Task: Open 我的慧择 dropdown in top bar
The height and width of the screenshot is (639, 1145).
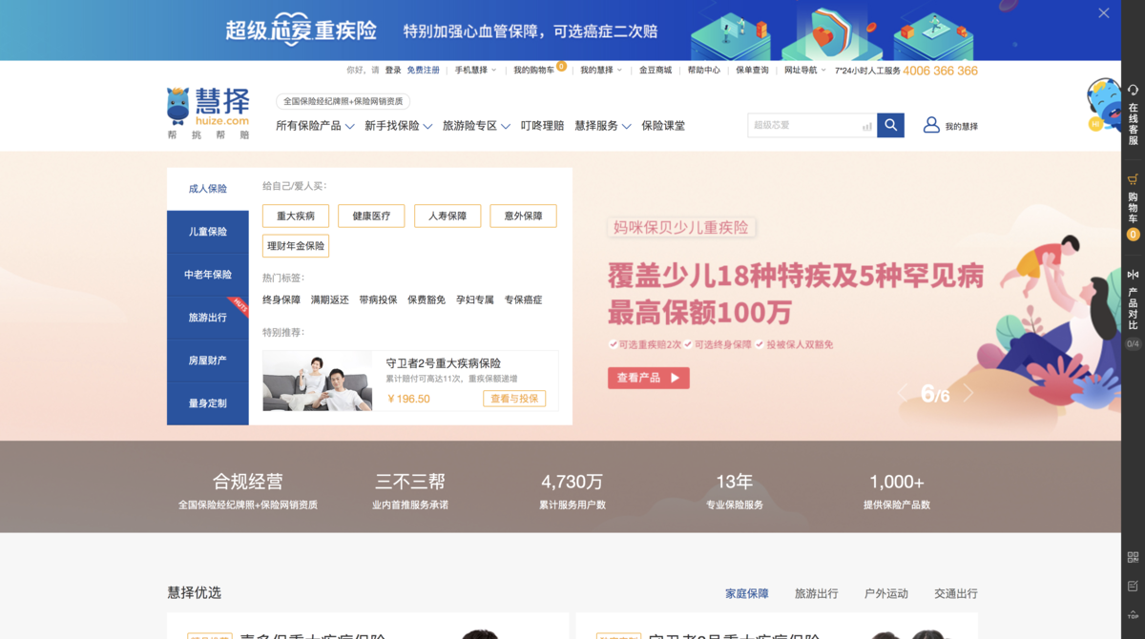Action: (601, 71)
